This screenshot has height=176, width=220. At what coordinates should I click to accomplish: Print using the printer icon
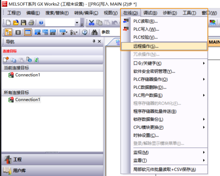(x=31, y=23)
